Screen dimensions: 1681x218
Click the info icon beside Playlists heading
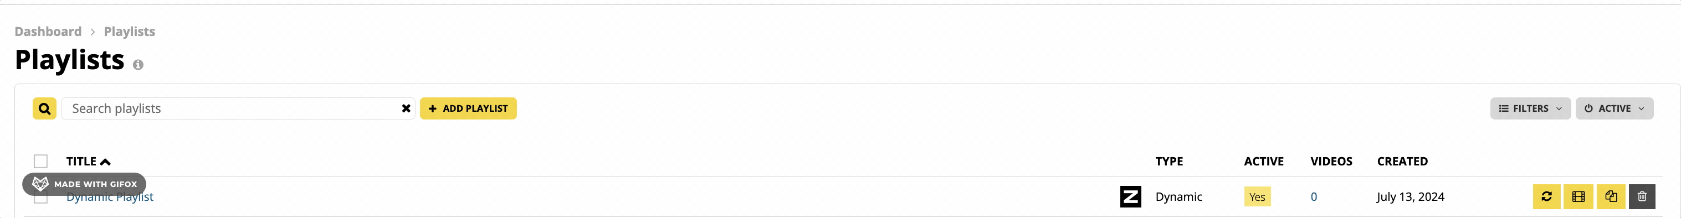pyautogui.click(x=138, y=64)
